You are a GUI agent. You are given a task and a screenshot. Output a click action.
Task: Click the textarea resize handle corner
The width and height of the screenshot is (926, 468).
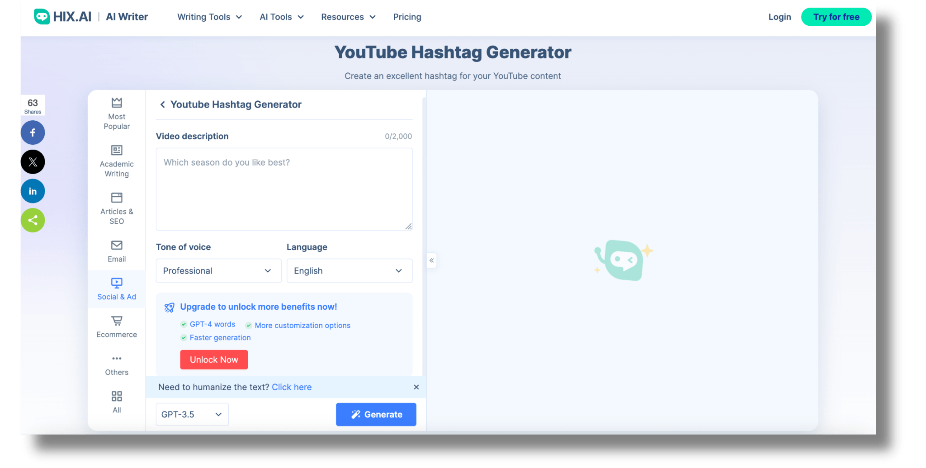tap(408, 227)
